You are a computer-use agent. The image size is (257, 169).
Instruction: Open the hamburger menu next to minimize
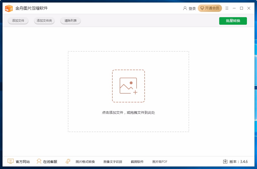227,8
